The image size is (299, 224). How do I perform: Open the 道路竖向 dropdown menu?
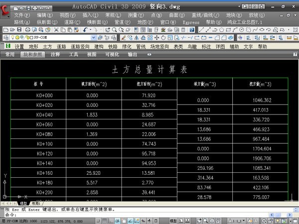tap(80, 47)
